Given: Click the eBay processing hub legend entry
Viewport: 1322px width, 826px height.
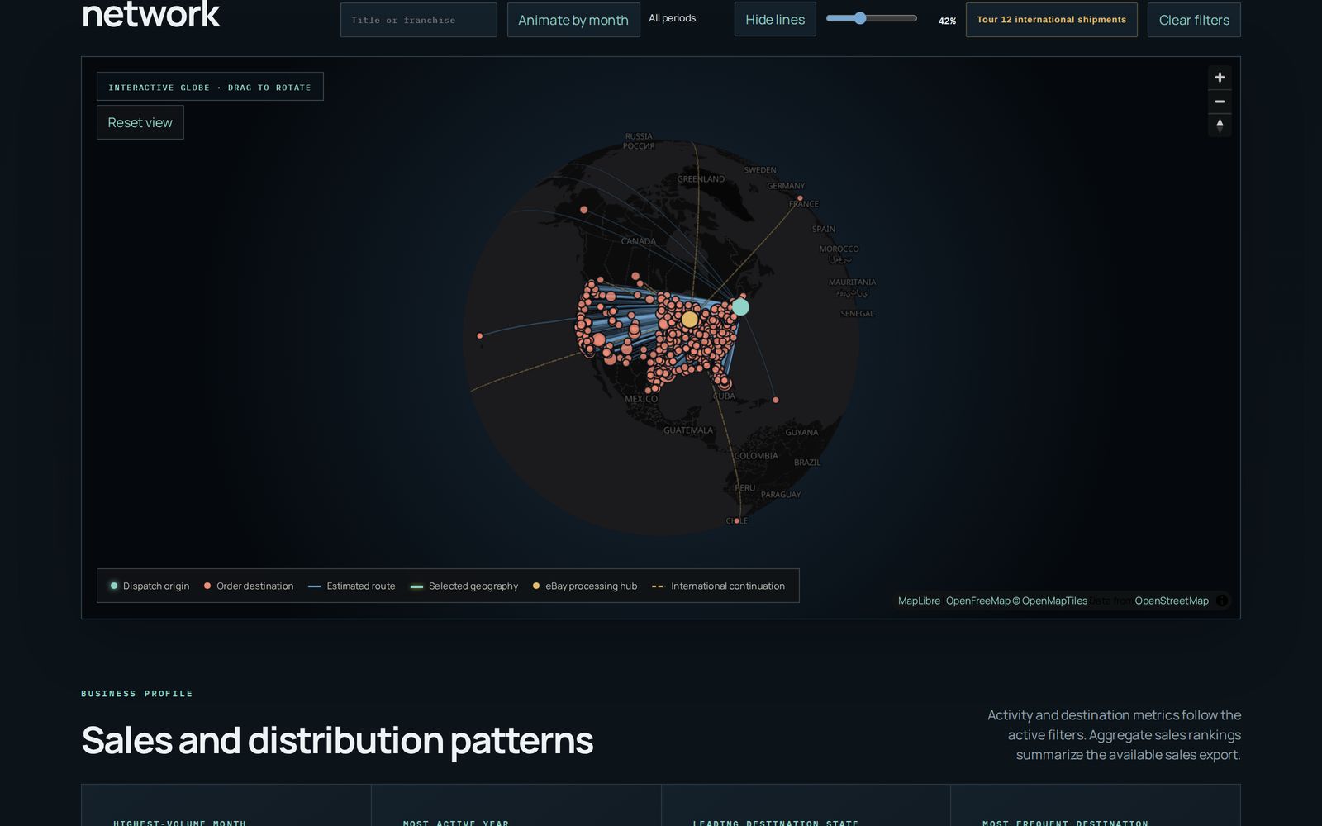Looking at the screenshot, I should (585, 586).
